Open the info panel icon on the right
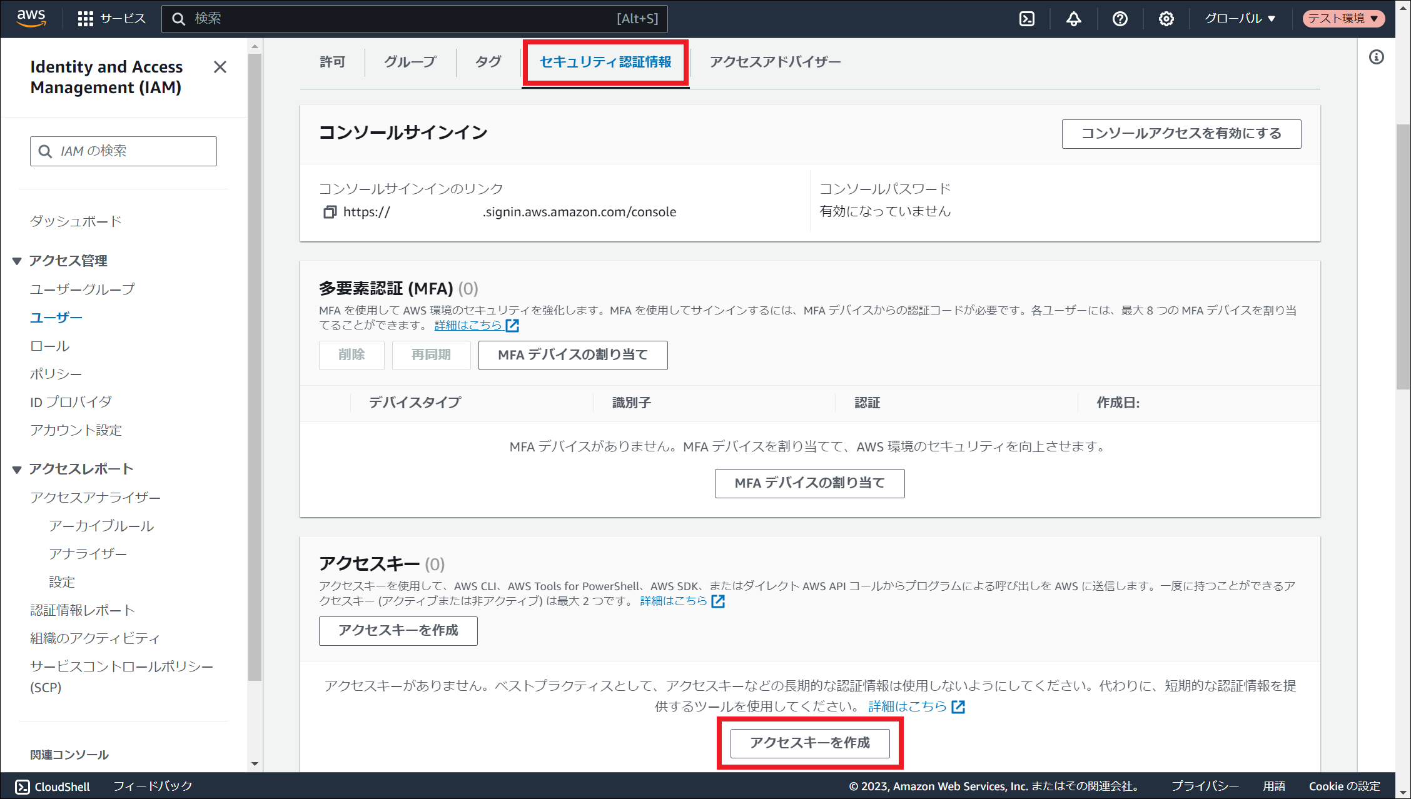Screen dimensions: 1411x799 (x=1376, y=58)
